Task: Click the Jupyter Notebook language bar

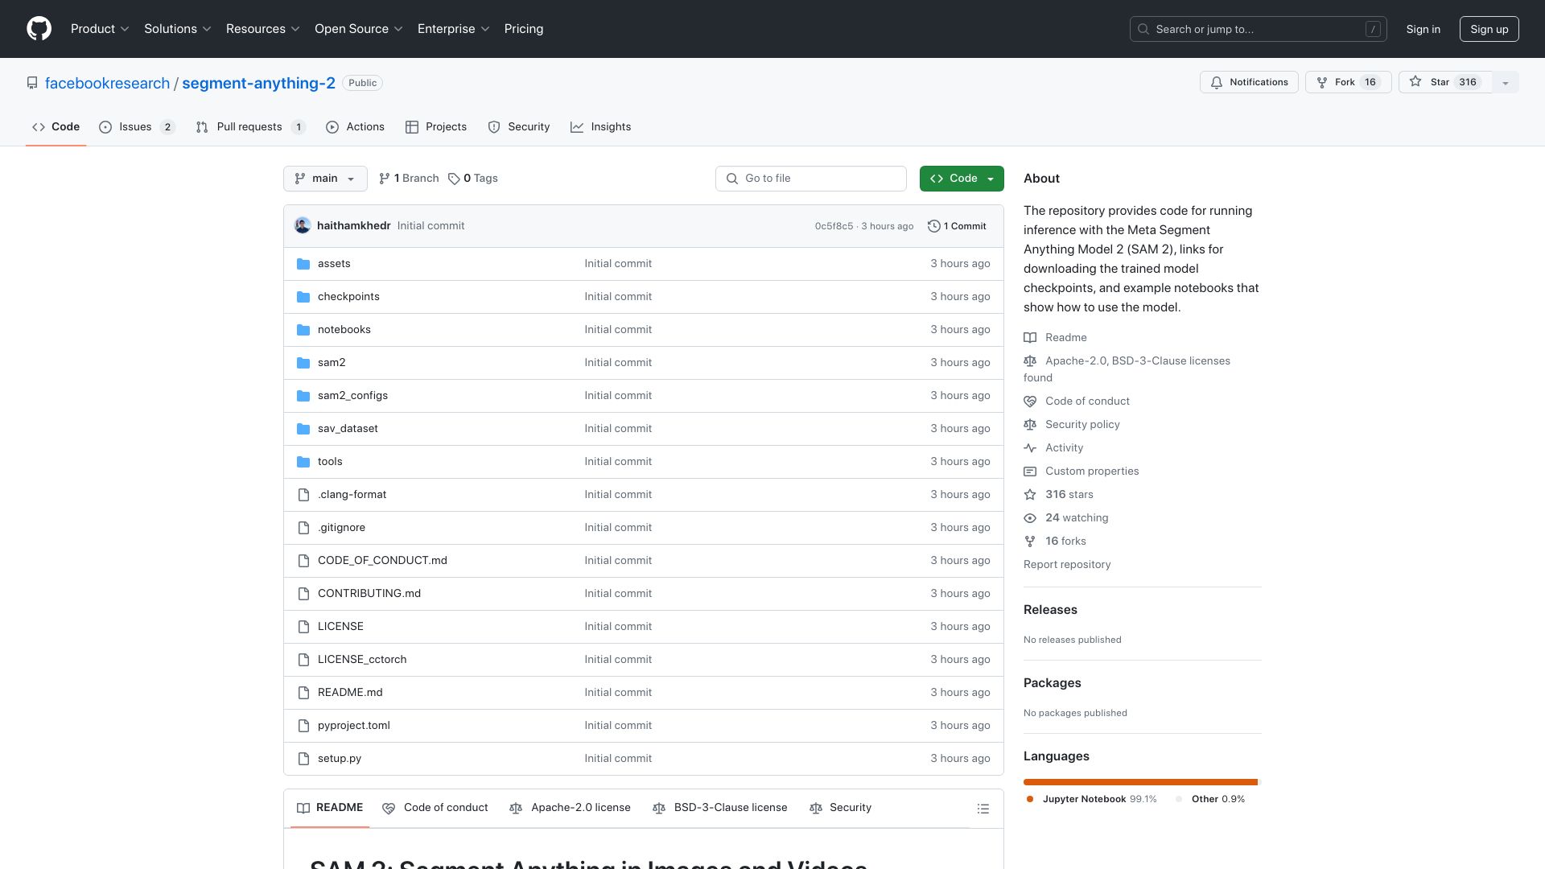Action: (x=1140, y=782)
